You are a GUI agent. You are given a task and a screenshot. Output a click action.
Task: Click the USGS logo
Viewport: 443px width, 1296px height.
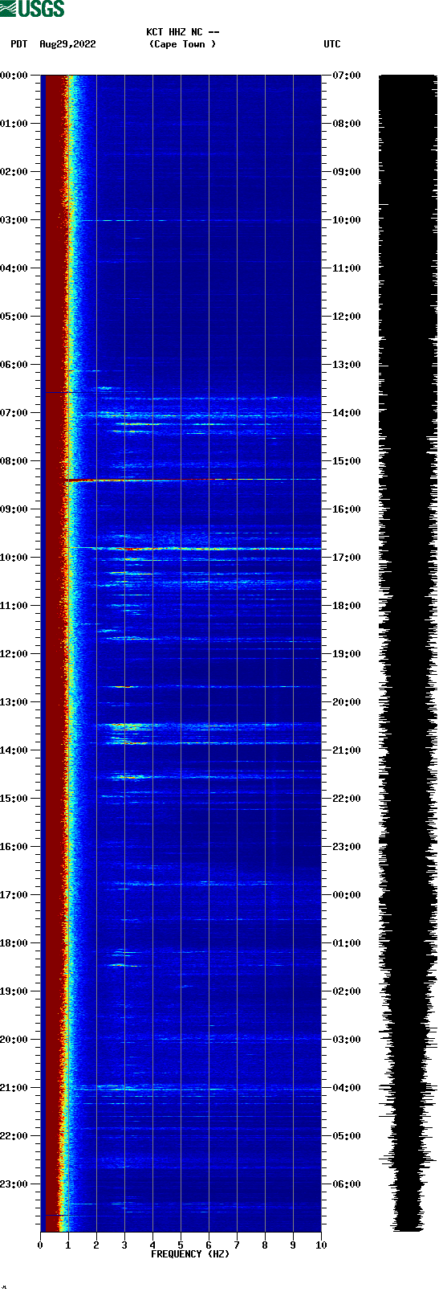(32, 9)
